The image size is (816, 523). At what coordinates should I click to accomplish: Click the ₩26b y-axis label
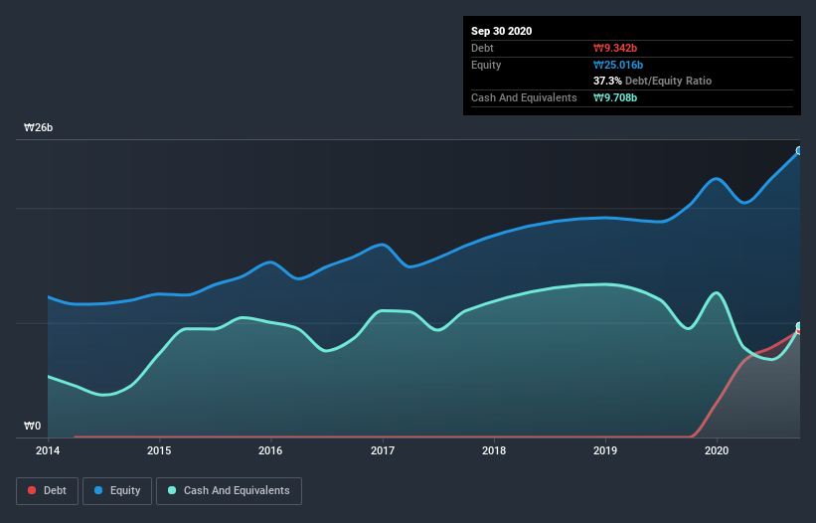pos(39,127)
